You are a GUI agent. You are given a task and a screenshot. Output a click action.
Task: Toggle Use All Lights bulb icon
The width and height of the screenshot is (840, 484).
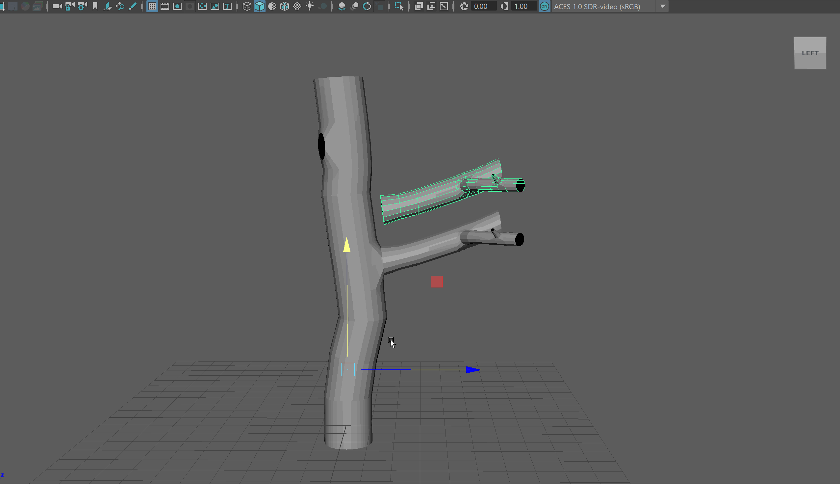[310, 6]
